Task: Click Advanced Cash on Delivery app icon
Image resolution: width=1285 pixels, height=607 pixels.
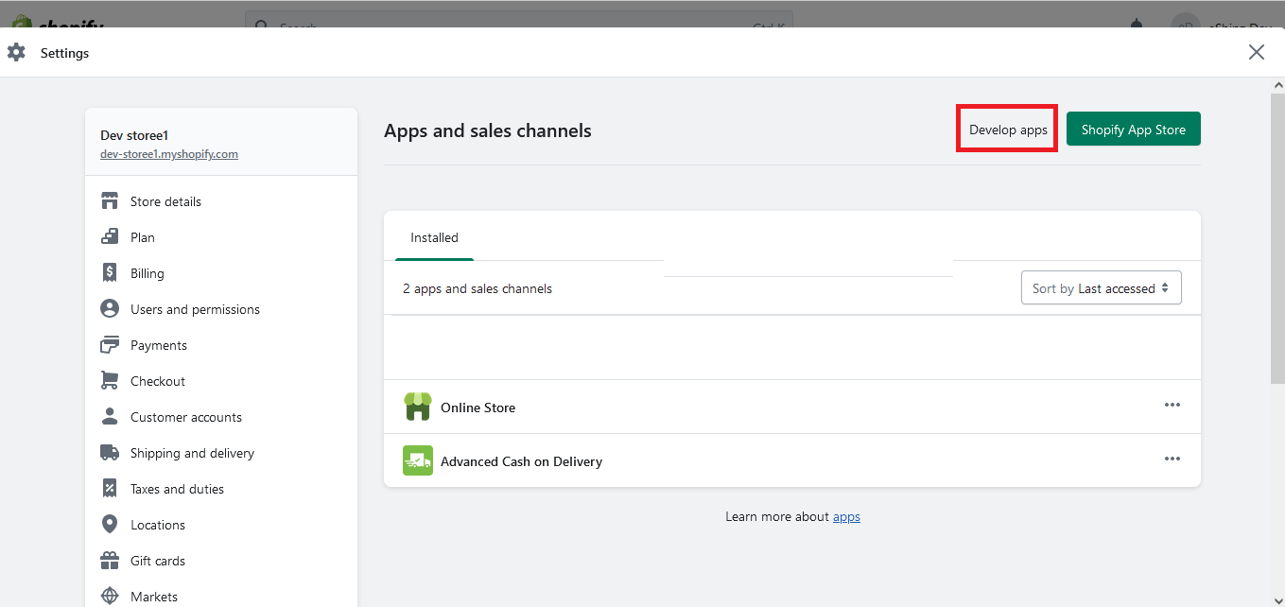Action: pos(418,460)
